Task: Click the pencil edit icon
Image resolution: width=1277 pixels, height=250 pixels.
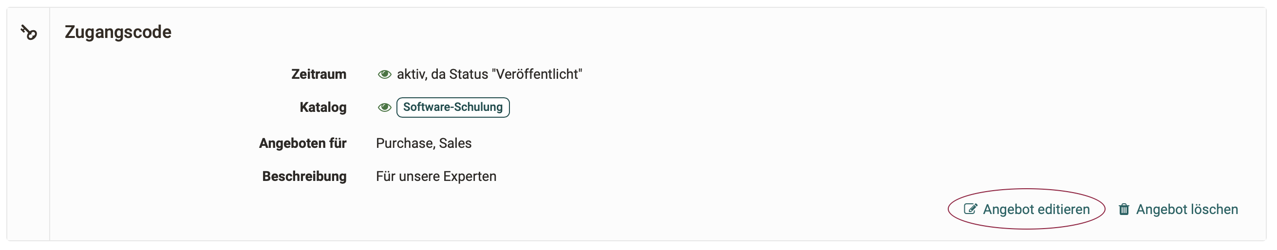Action: (x=970, y=209)
